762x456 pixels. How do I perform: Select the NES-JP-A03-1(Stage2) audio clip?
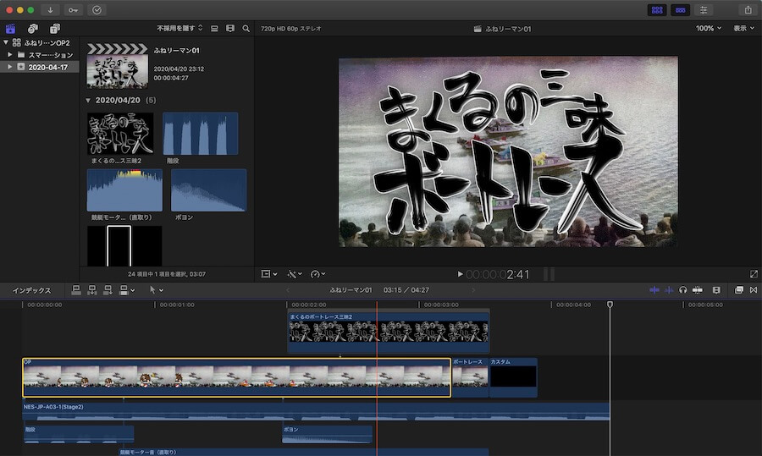pyautogui.click(x=316, y=411)
